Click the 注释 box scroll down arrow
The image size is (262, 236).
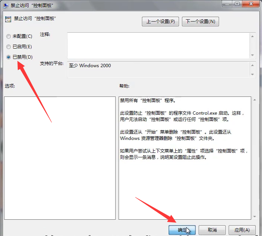pyautogui.click(x=252, y=55)
